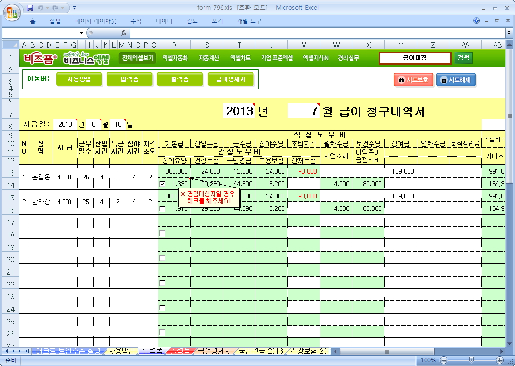
Task: Click the 경리실무 banner link
Action: 349,58
